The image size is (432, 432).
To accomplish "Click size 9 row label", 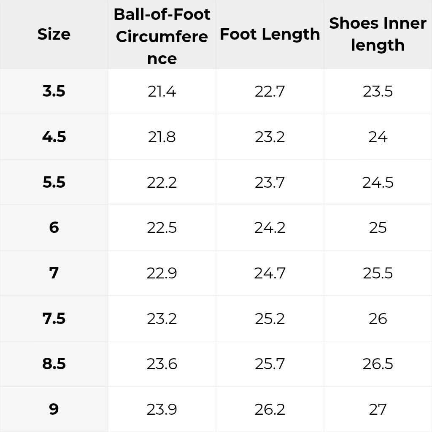I will coord(54,409).
